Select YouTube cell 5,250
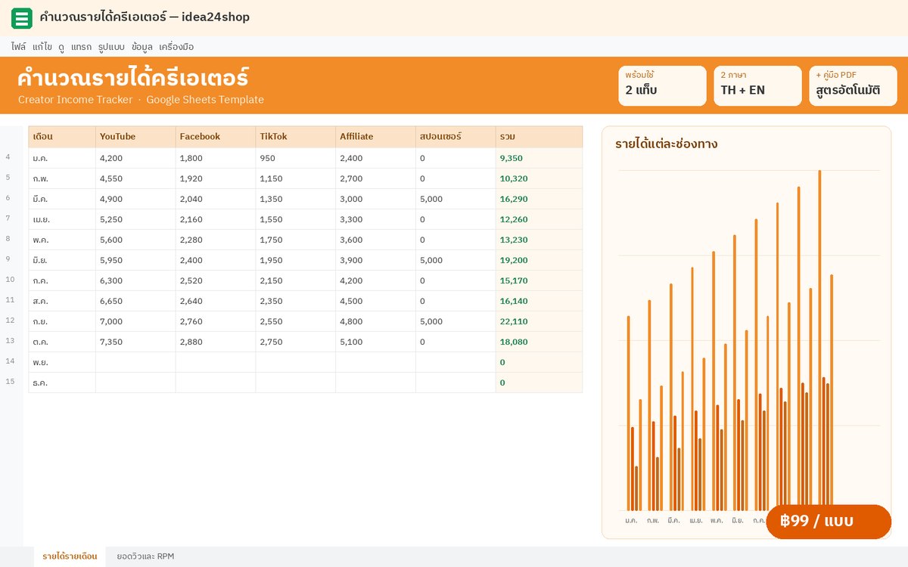The image size is (908, 567). coord(135,219)
